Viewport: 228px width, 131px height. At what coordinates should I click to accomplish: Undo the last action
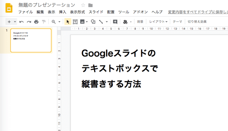click(x=21, y=22)
